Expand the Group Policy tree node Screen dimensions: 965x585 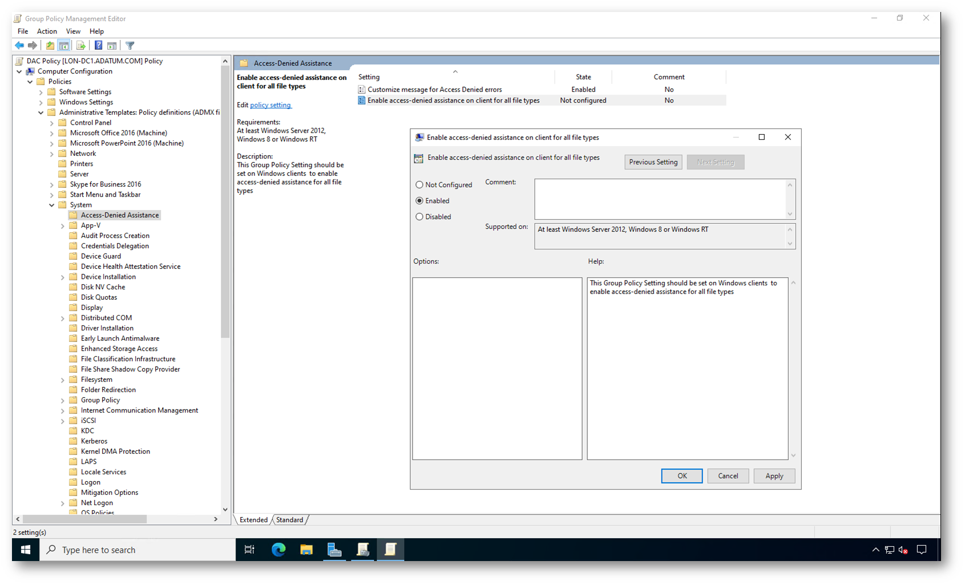click(63, 401)
